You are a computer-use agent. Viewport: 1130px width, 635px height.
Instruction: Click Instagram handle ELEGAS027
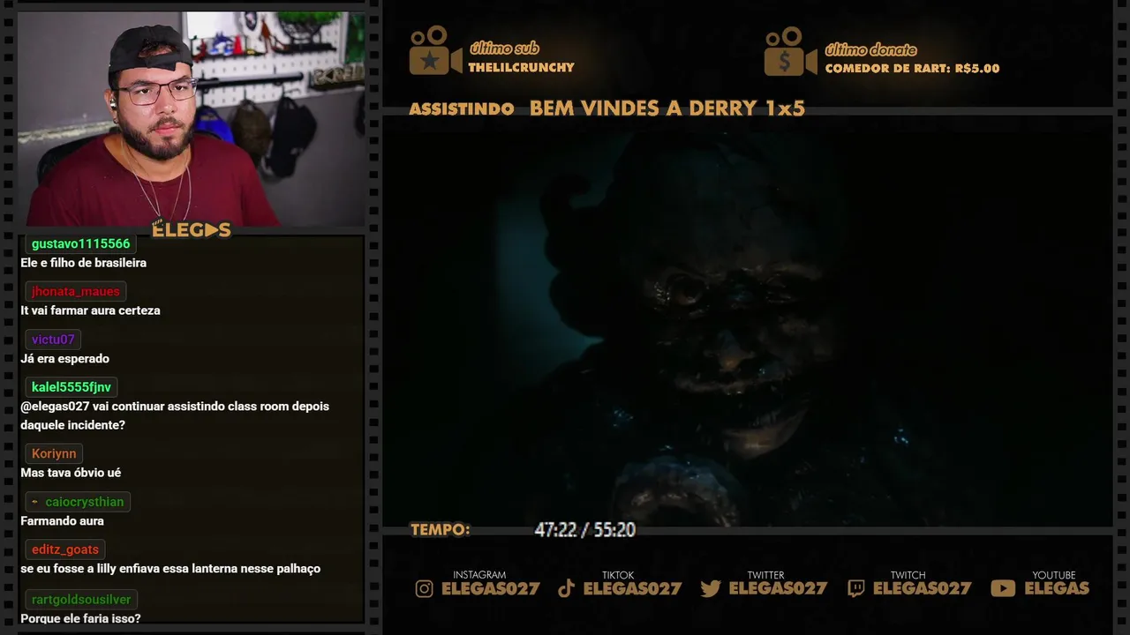[490, 588]
